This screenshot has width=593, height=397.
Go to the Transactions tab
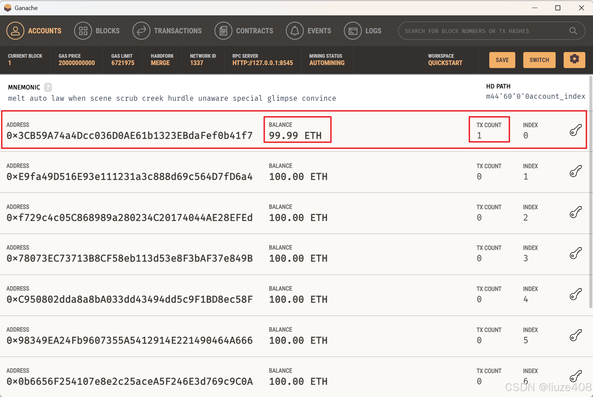point(167,31)
